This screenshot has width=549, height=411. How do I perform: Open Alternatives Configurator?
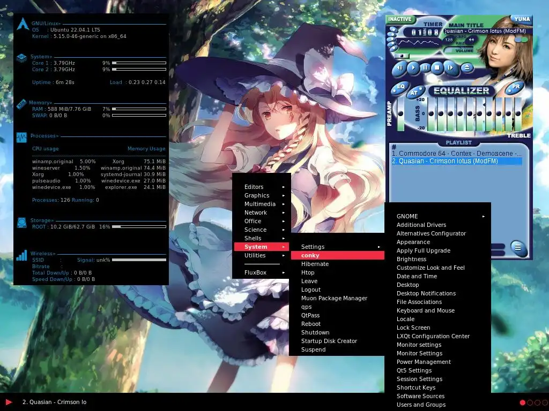437,233
